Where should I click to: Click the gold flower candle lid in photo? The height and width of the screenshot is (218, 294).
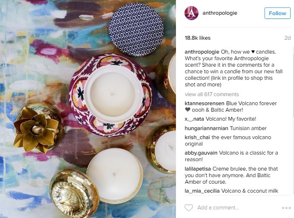[36, 129]
